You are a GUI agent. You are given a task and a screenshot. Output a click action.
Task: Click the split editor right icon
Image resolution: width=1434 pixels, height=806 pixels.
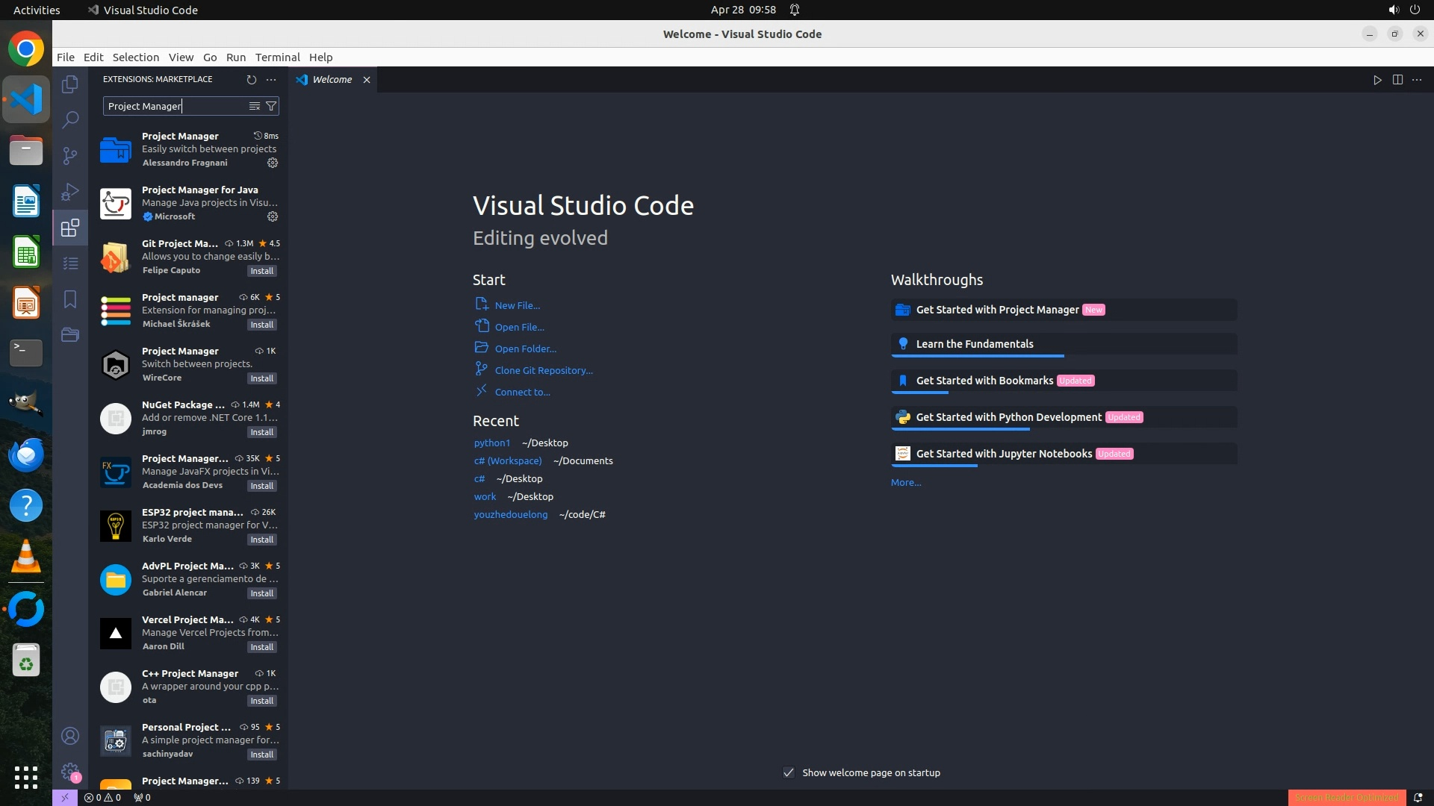(1397, 80)
